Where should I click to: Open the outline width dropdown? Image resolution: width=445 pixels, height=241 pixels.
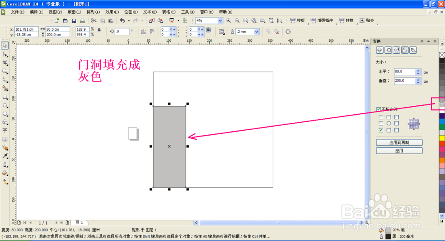click(x=257, y=32)
